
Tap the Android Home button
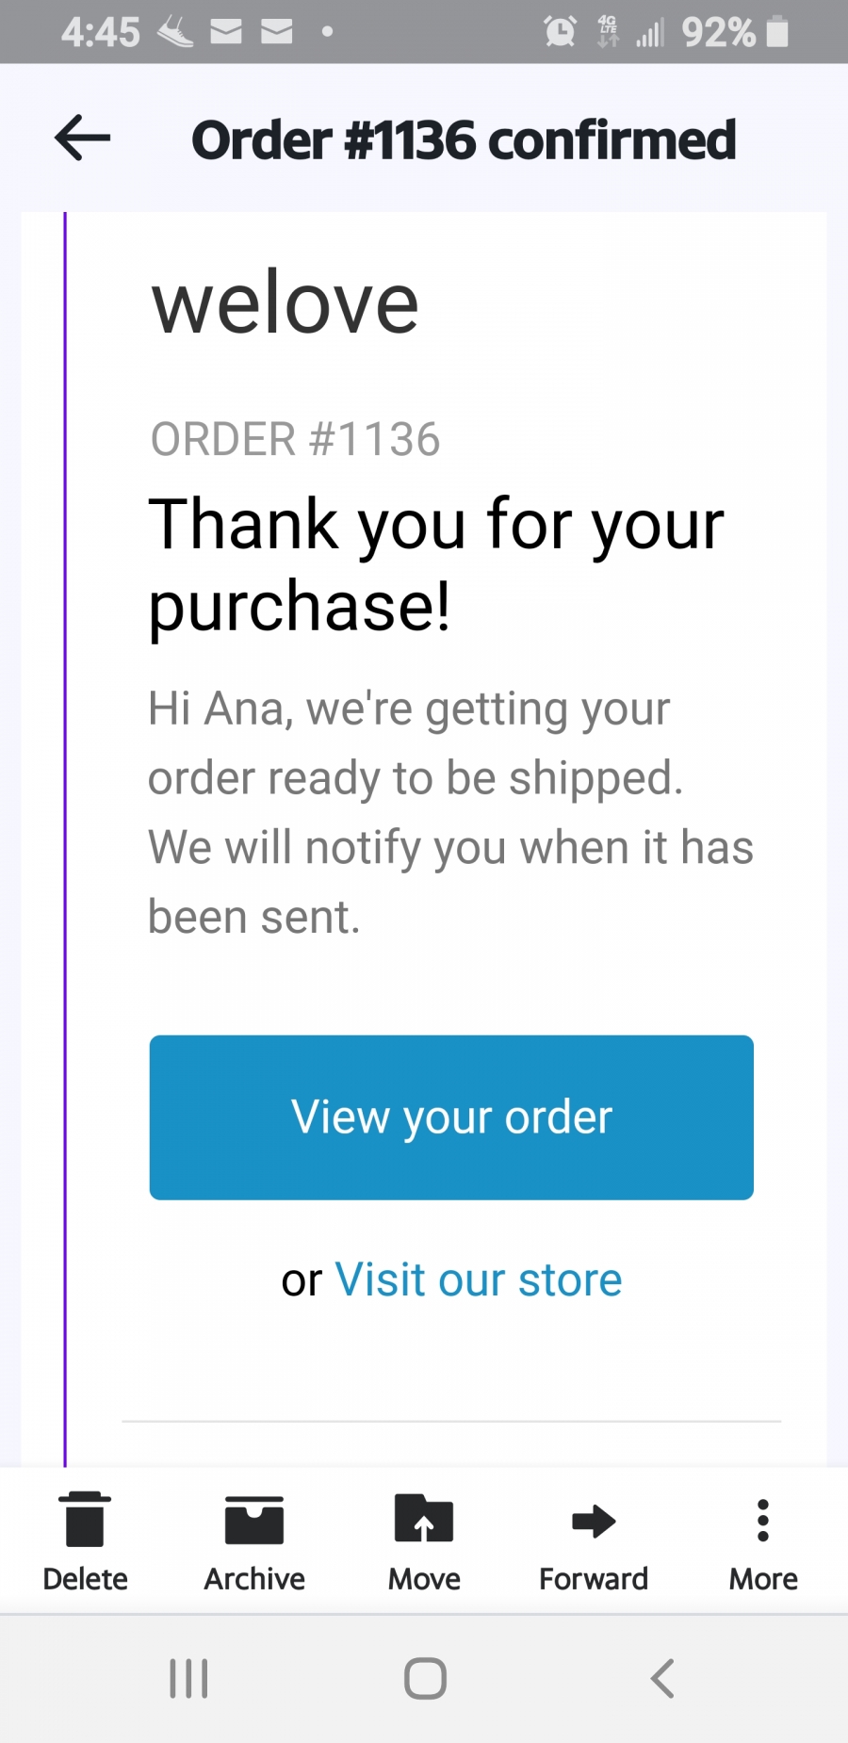coord(425,1678)
